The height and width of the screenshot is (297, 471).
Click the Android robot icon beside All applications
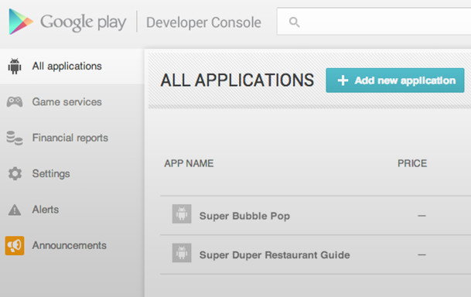pos(15,66)
